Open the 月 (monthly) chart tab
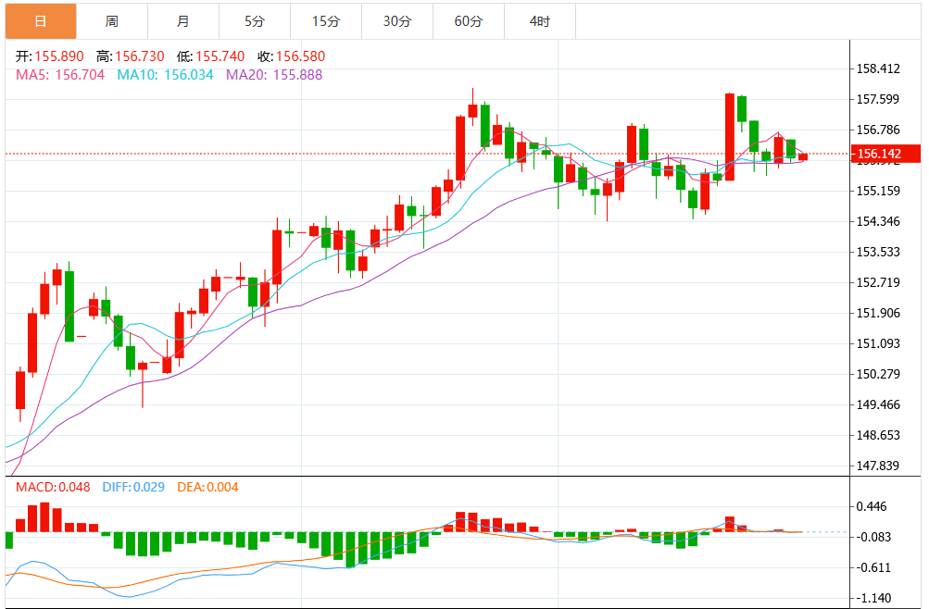929x609 pixels. [183, 20]
